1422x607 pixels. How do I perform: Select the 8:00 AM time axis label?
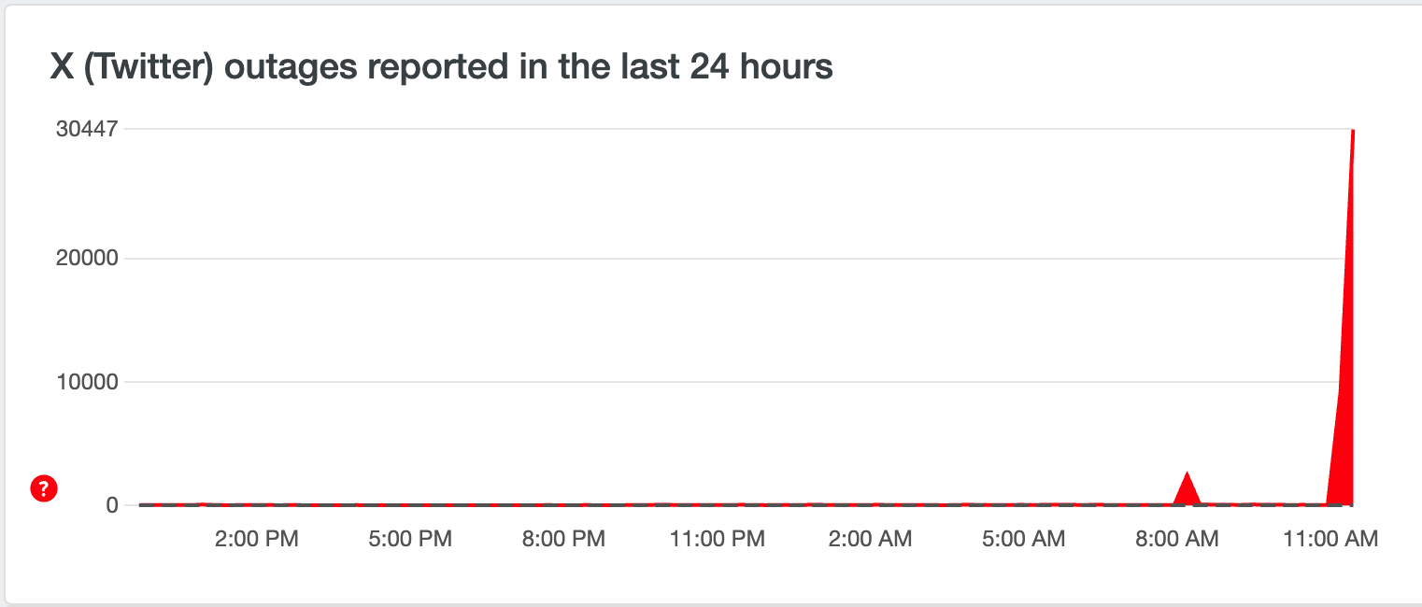pos(1176,539)
